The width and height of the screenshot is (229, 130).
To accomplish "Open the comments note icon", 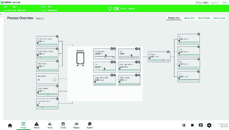I will (x=201, y=125).
